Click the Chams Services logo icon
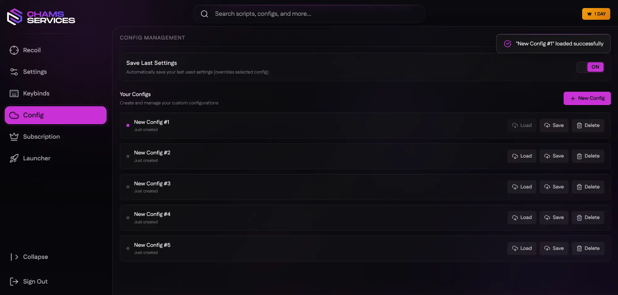Viewport: 618px width, 295px height. click(x=15, y=17)
